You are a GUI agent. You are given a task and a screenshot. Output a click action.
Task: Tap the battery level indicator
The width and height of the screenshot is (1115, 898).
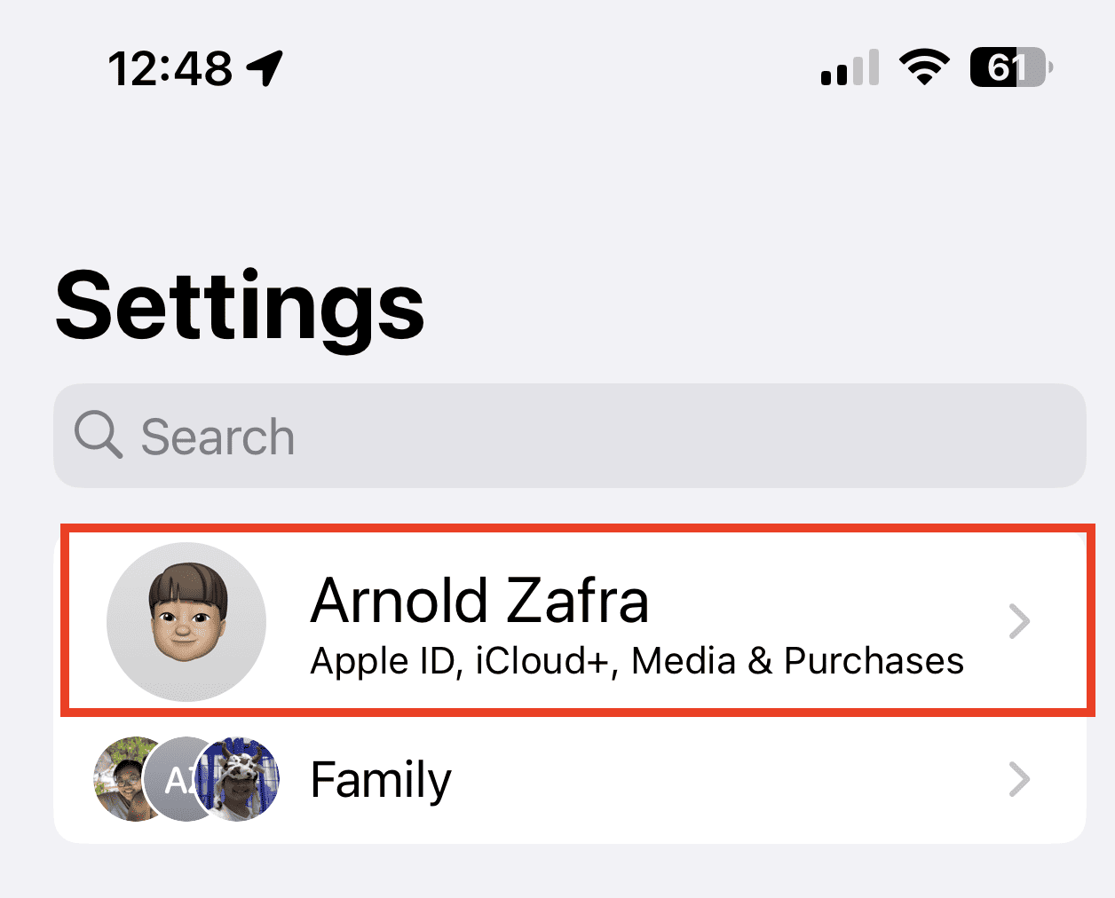[x=1010, y=67]
